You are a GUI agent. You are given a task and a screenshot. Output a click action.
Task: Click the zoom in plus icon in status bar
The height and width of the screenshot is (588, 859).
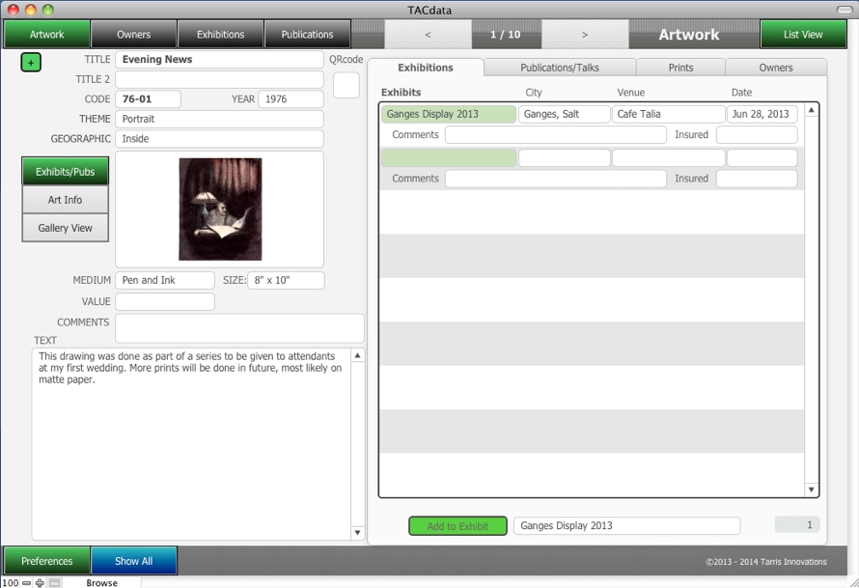coord(40,582)
